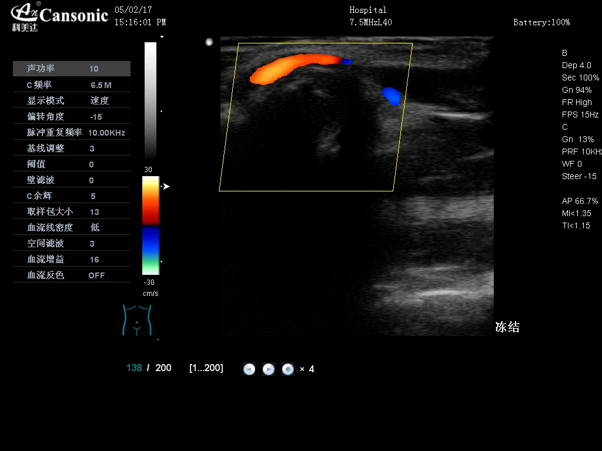Click the grayscale bar
Image resolution: width=602 pixels, height=451 pixels.
150,100
